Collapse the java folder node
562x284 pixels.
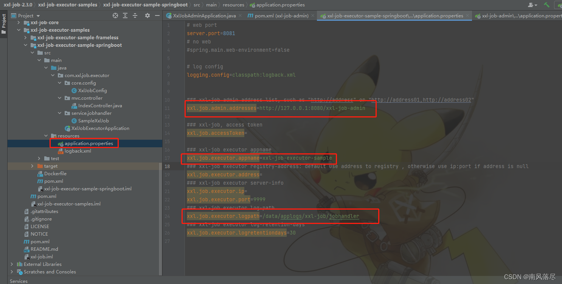click(x=46, y=68)
